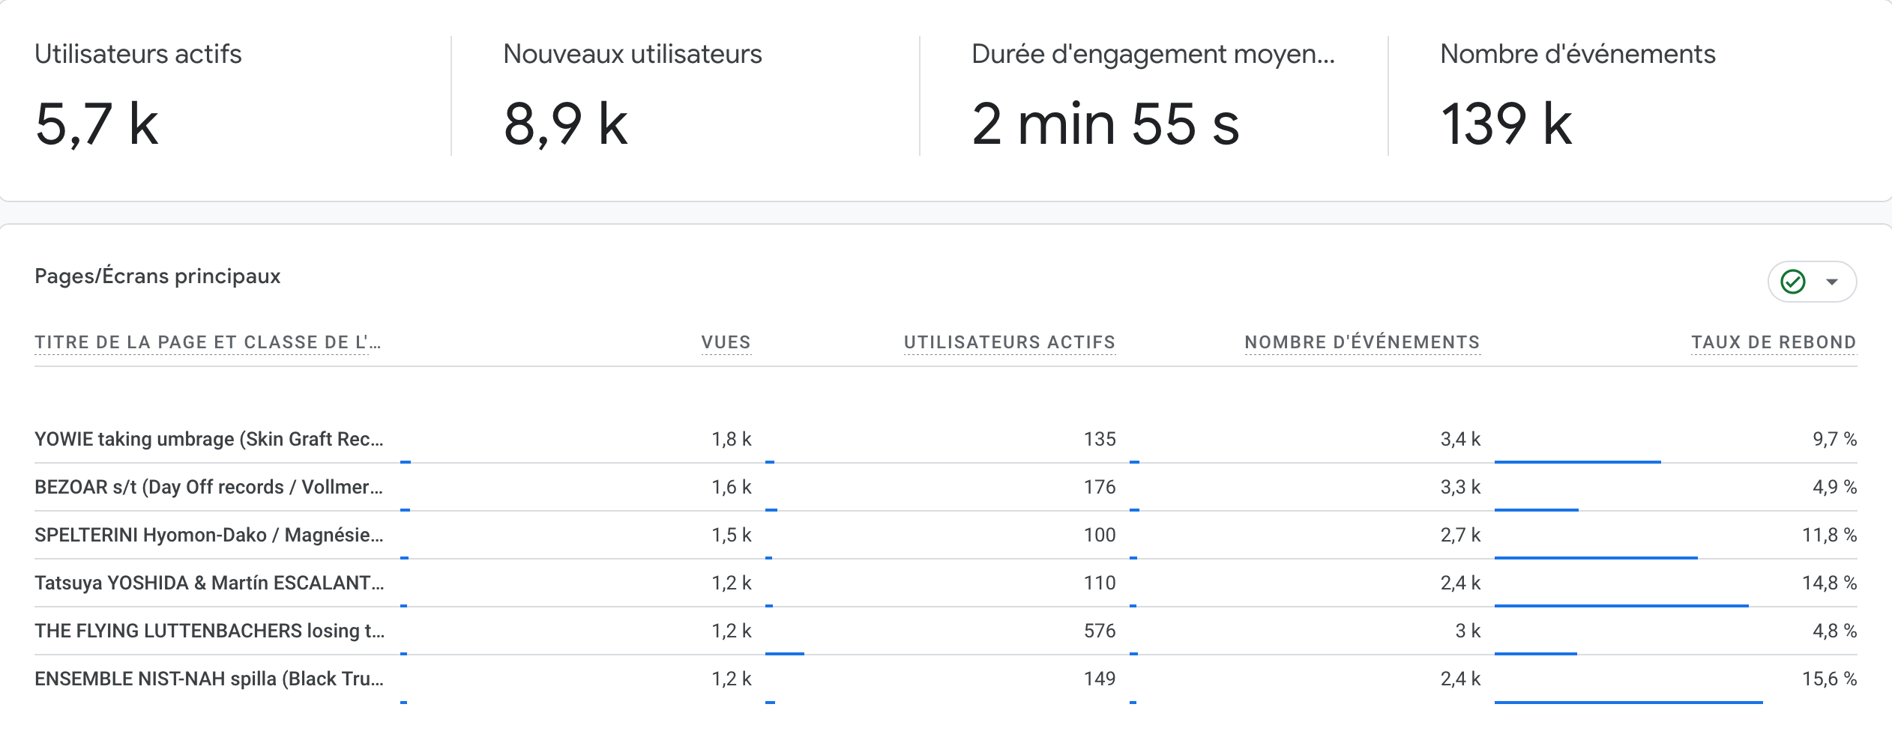
Task: Expand the dropdown arrow beside the checkmark
Action: [1832, 282]
